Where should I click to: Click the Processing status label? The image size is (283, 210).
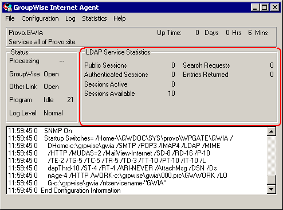[x=24, y=61]
